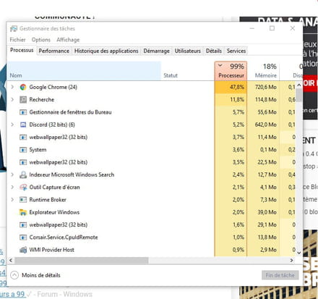Expand the Google Chrome (24) process group
The width and height of the screenshot is (318, 299).
(x=12, y=87)
